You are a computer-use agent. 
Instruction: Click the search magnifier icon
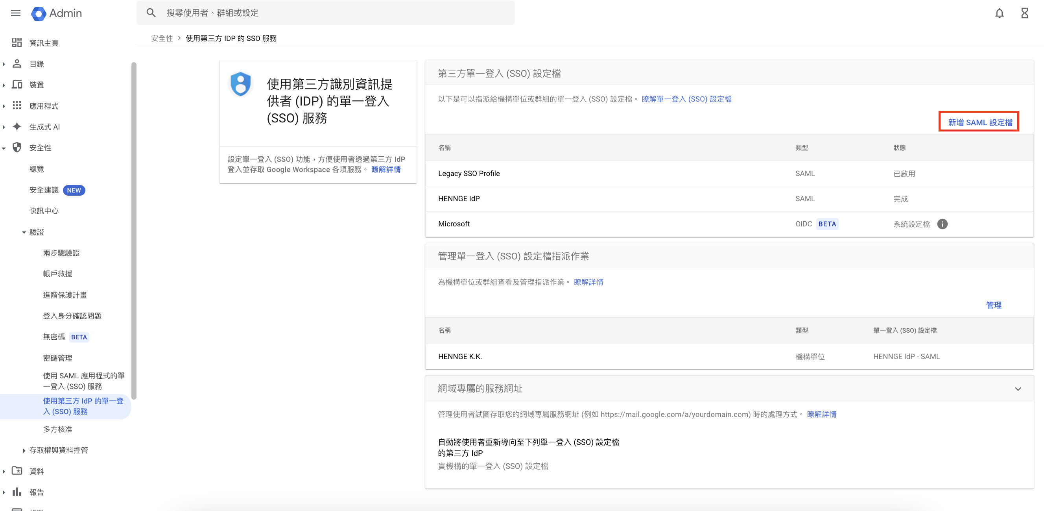[151, 13]
